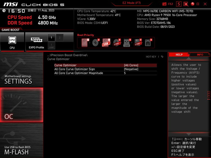Viewport: 211px width, 158px height.
Task: Click the hot key back arrow icon
Action: [162, 57]
